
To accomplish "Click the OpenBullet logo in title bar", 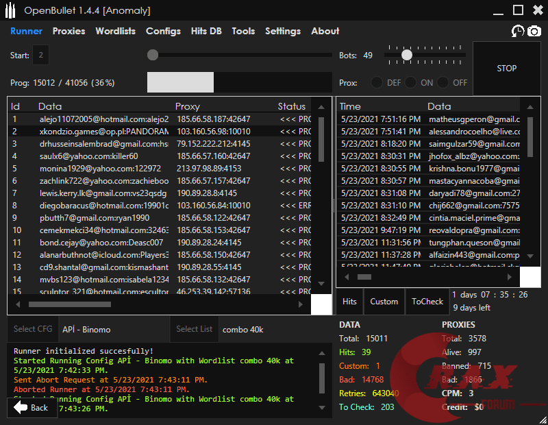I will click(12, 10).
